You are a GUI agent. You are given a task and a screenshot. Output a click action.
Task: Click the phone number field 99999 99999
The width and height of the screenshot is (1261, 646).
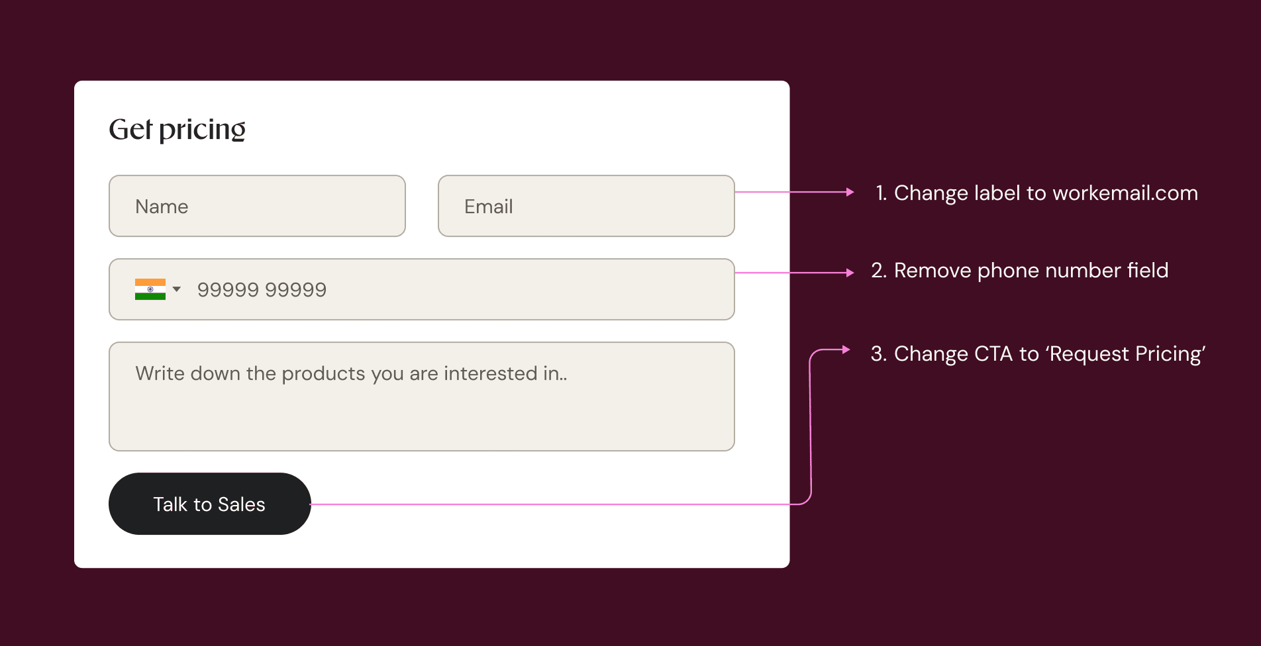click(422, 289)
